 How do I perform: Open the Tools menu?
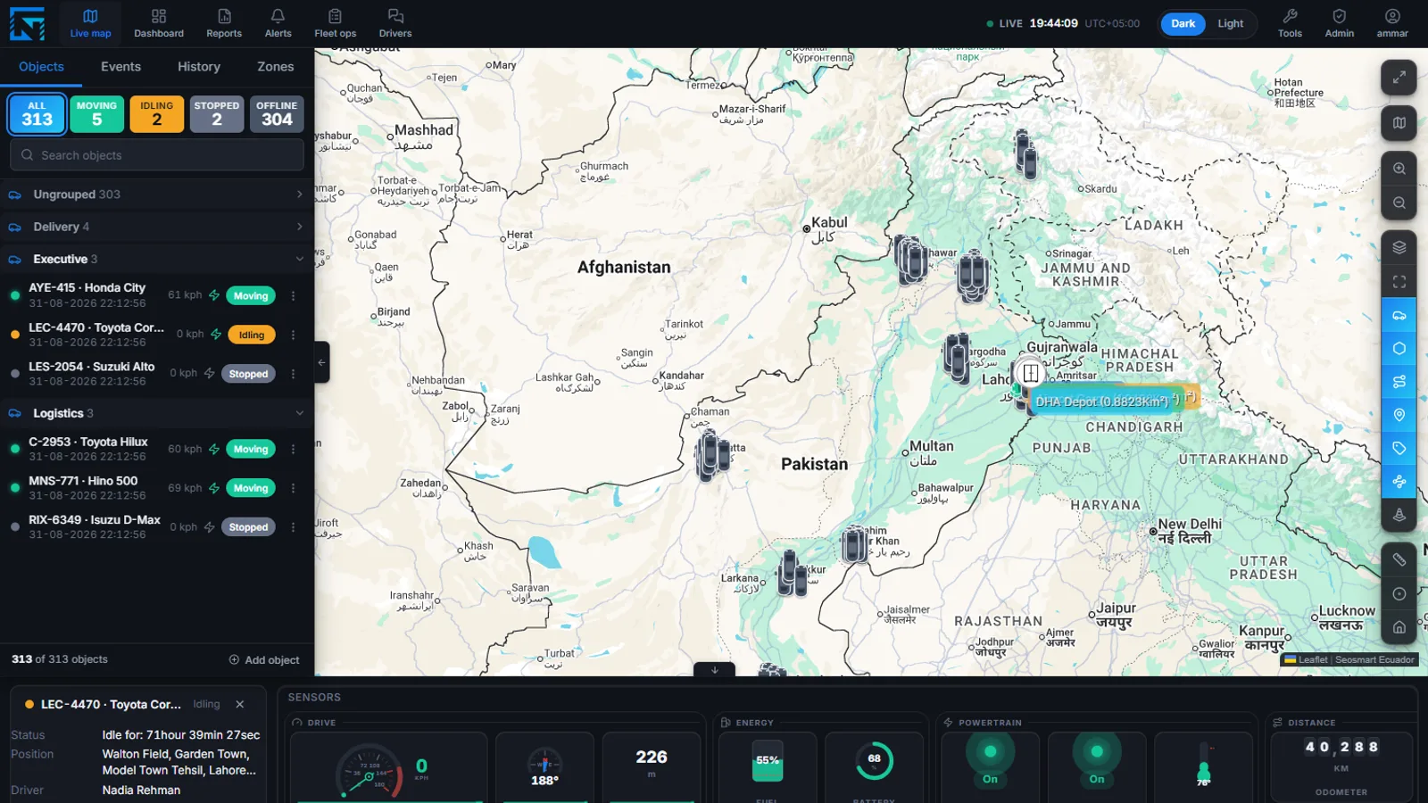pyautogui.click(x=1290, y=24)
